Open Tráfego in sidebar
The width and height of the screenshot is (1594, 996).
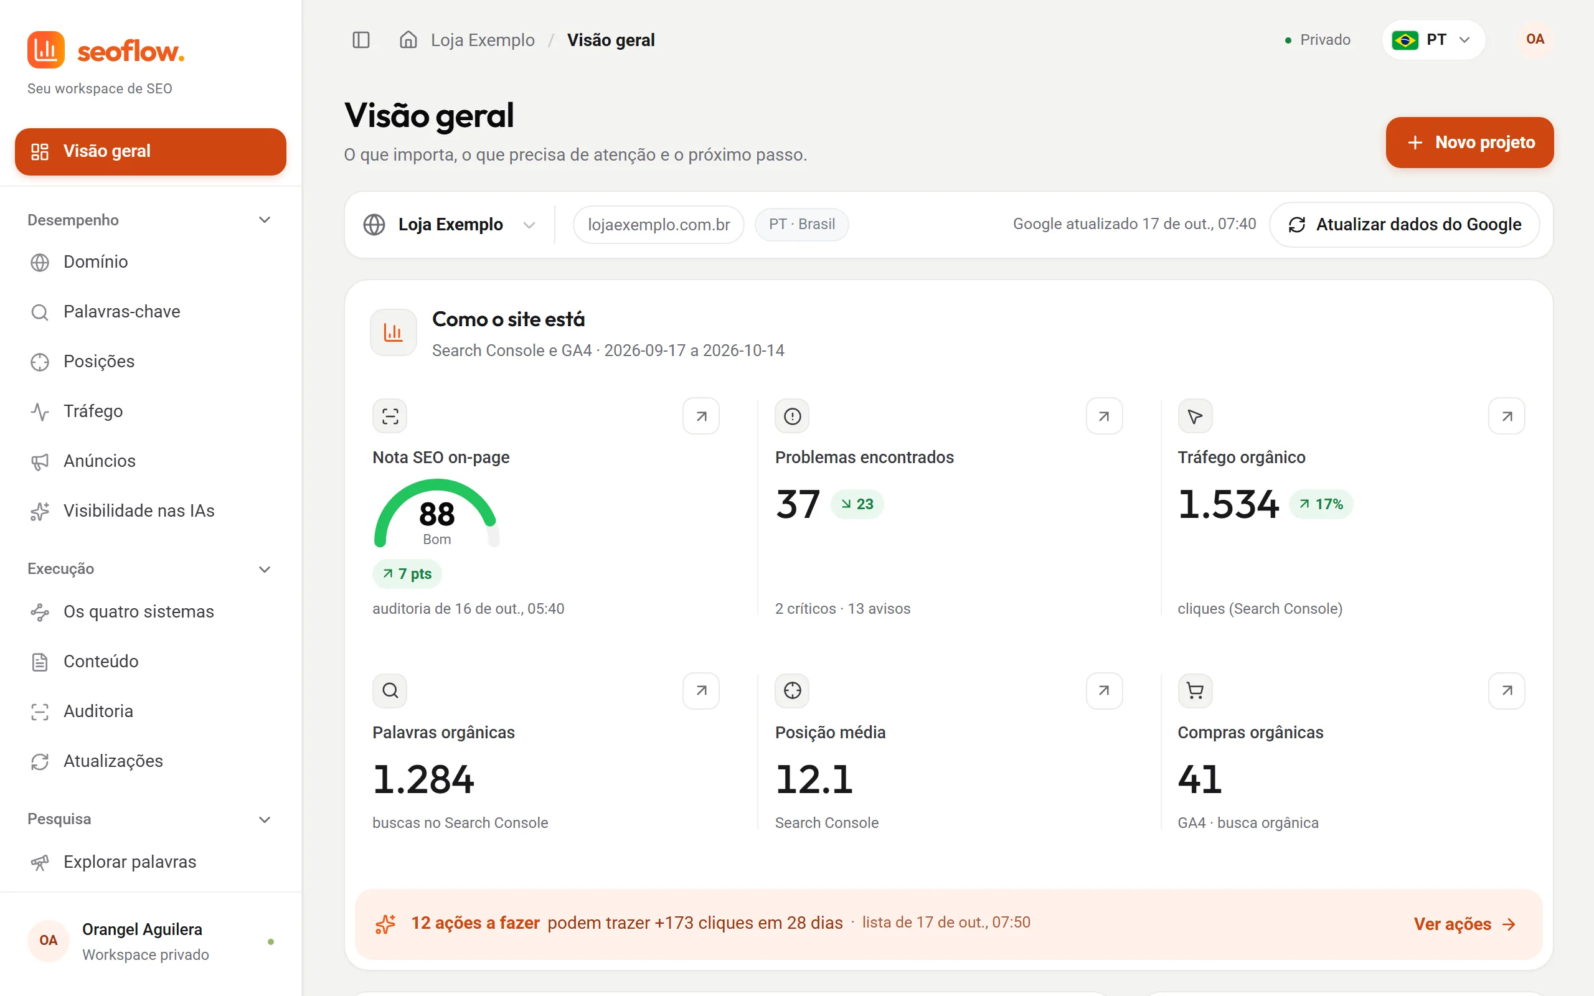(x=150, y=411)
